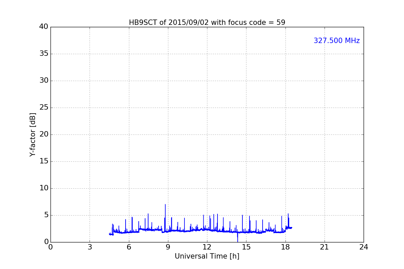Click y-axis tick label '10'
The height and width of the screenshot is (269, 404).
click(x=44, y=188)
